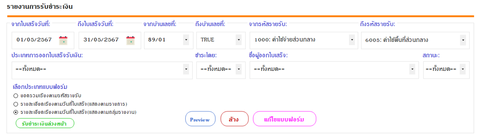Click the from-date field showing 01/05/2567
Viewport: 477px width, 136px height.
tap(34, 40)
